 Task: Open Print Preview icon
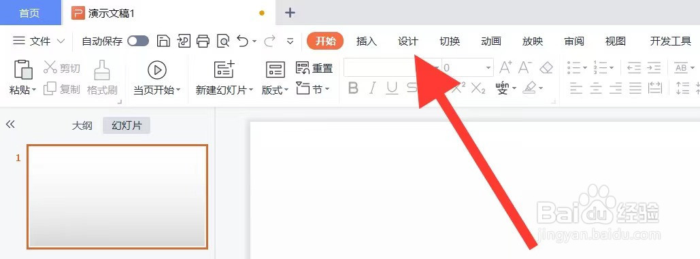pyautogui.click(x=223, y=41)
